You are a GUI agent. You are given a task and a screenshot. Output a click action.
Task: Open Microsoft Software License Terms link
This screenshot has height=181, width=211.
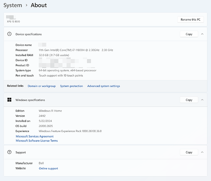click(37, 140)
